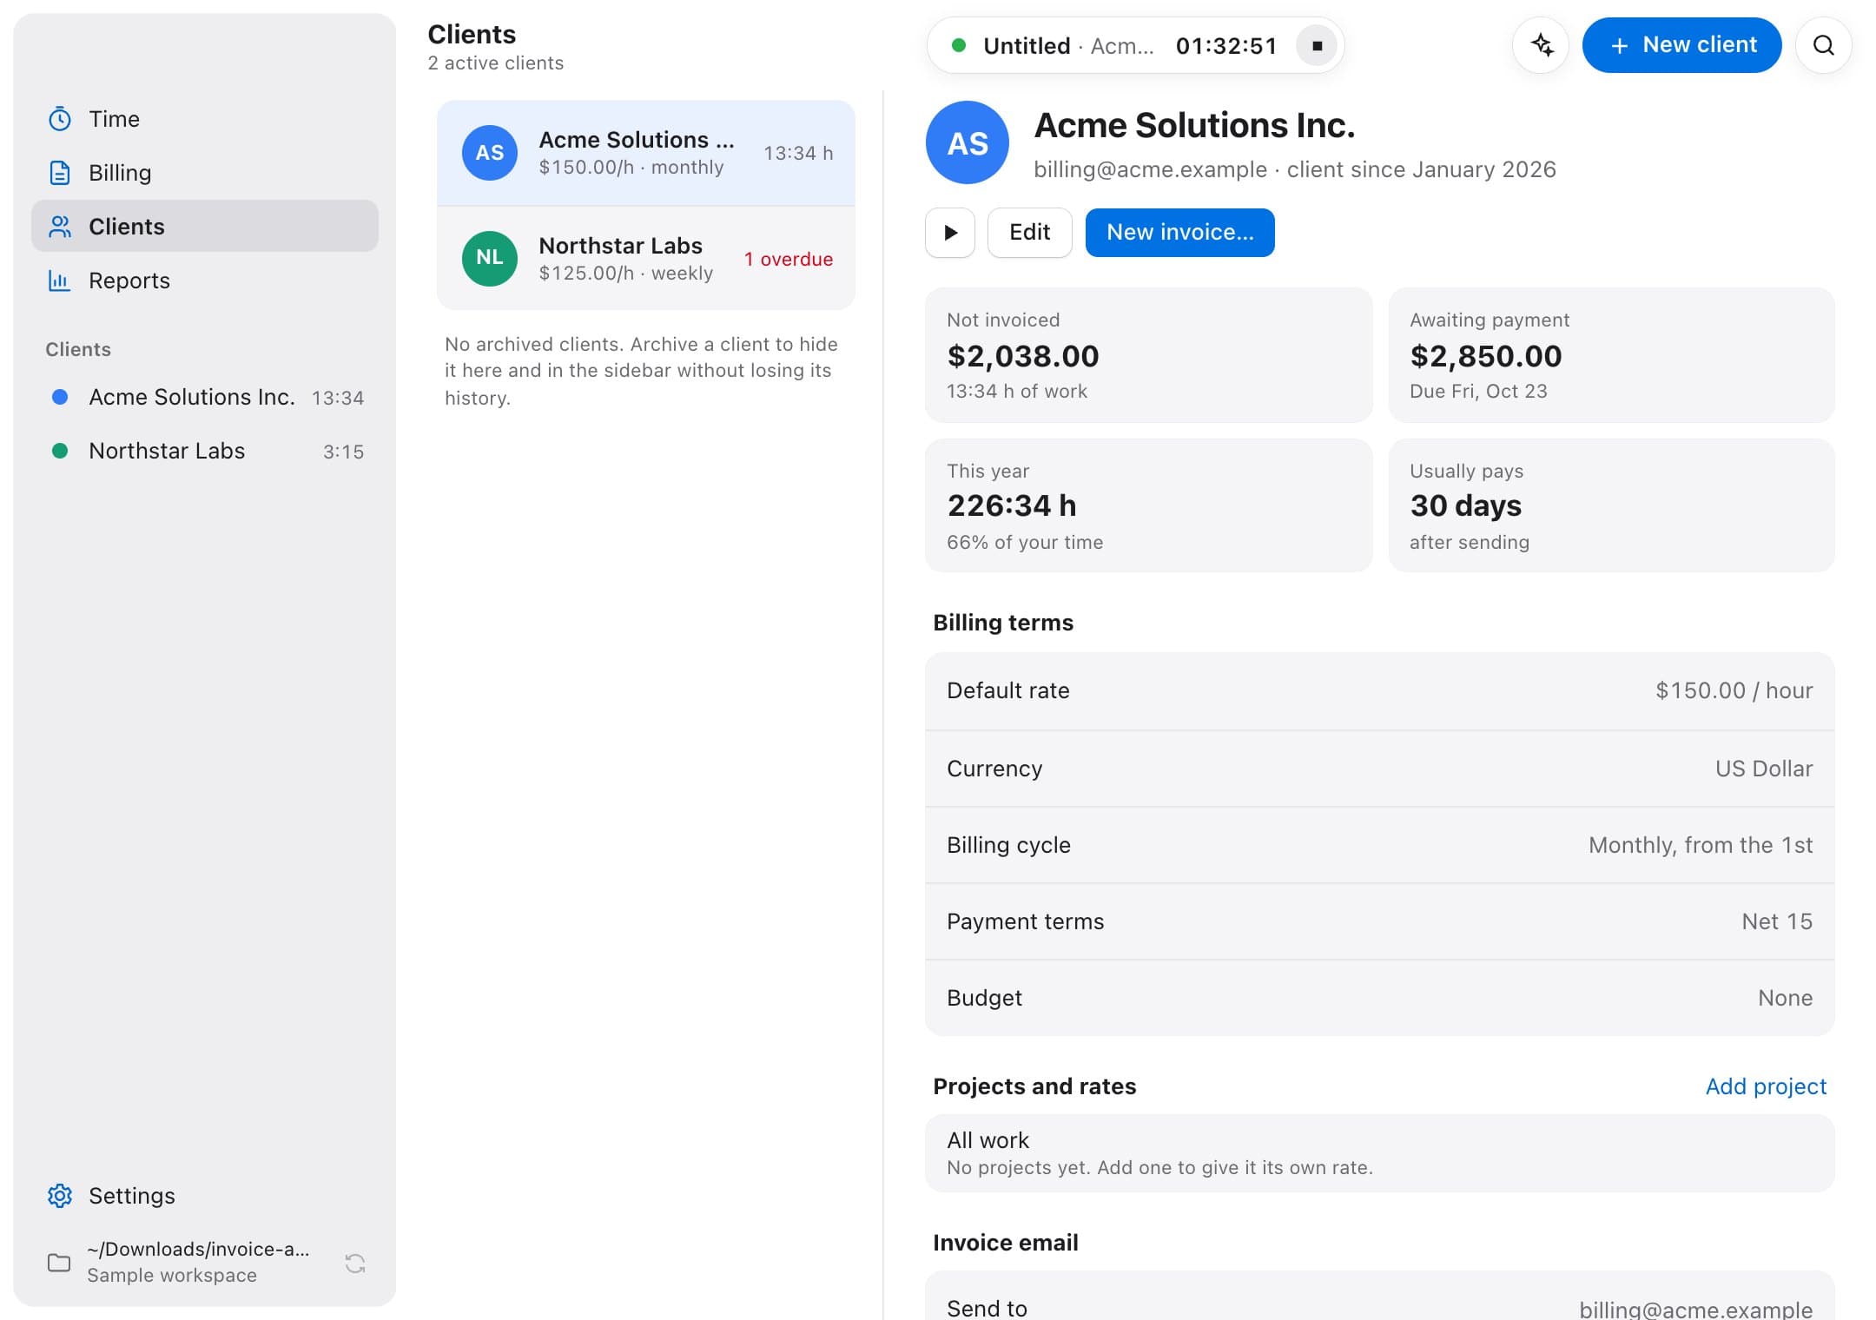Screen dimensions: 1876x1320
Task: Click the Settings gear icon
Action: pyautogui.click(x=59, y=1196)
